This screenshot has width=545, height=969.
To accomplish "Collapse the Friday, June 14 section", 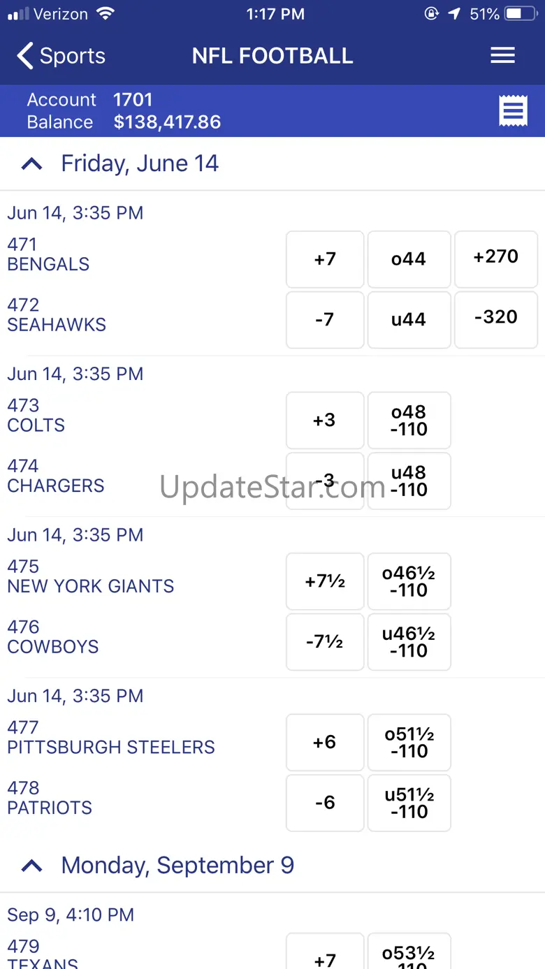I will pos(31,163).
